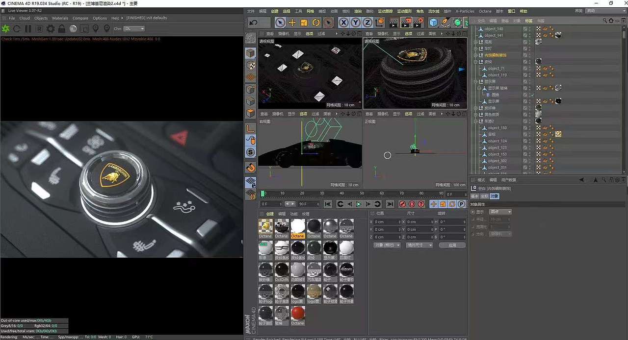This screenshot has width=628, height=340.
Task: Click render to picture viewer icon
Action: pos(406,23)
